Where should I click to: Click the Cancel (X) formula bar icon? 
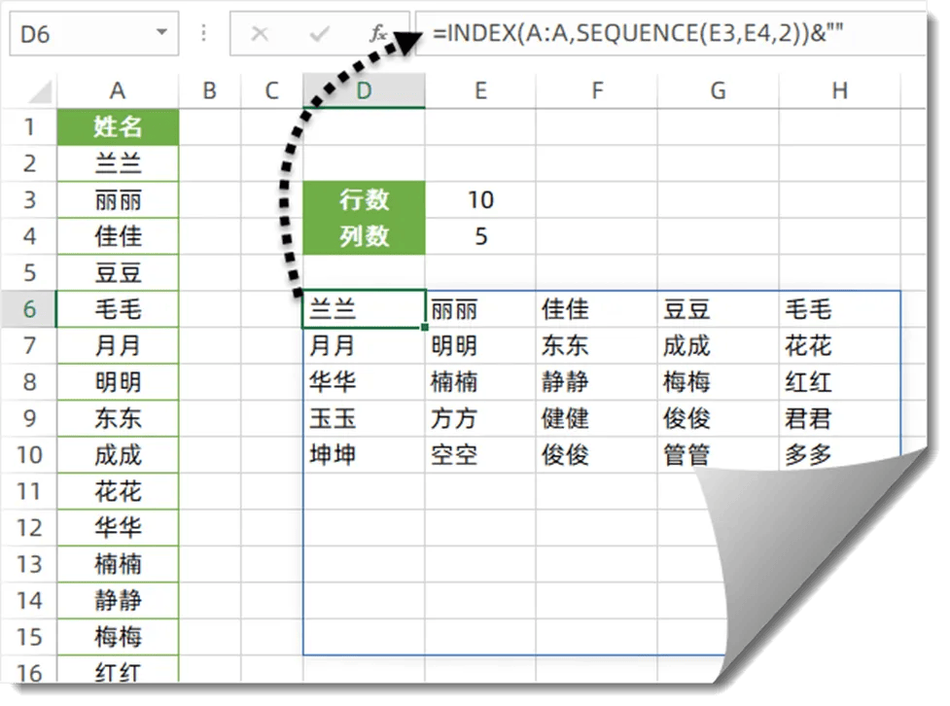pos(260,33)
